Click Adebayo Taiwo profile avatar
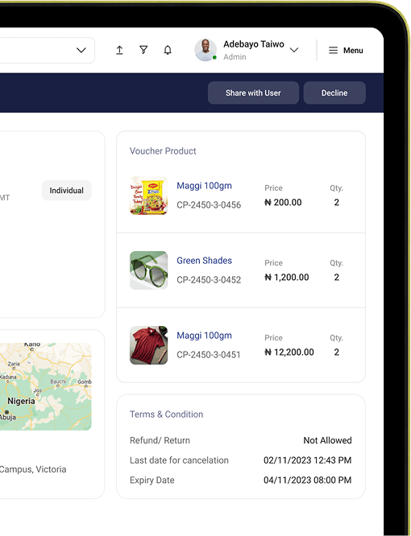Screen dimensions: 411x536 pos(205,50)
